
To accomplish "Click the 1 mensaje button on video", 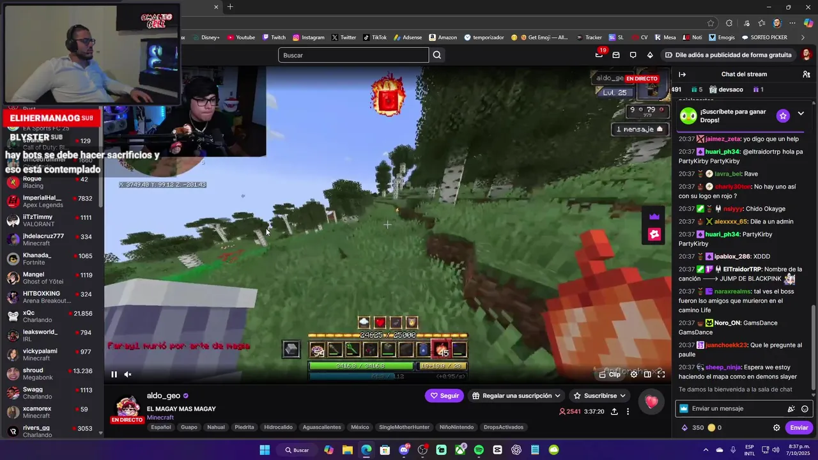I will point(640,129).
